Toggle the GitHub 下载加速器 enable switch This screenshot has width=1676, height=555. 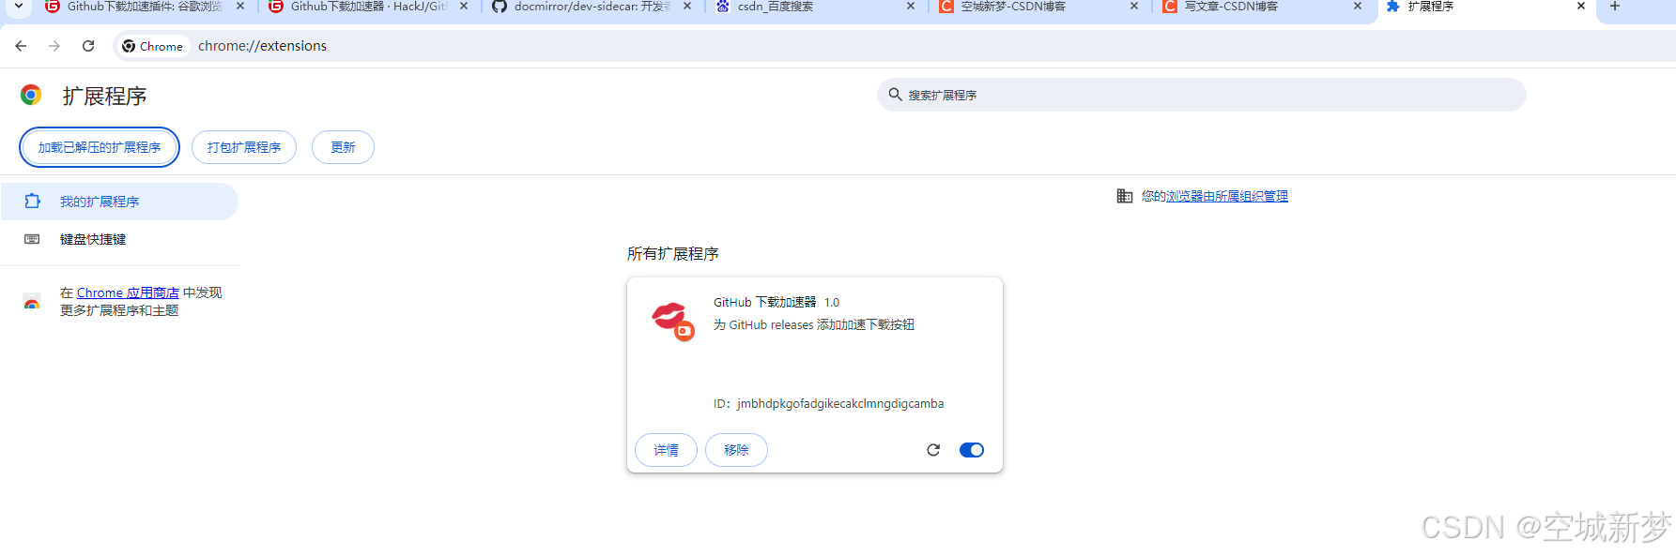coord(972,450)
